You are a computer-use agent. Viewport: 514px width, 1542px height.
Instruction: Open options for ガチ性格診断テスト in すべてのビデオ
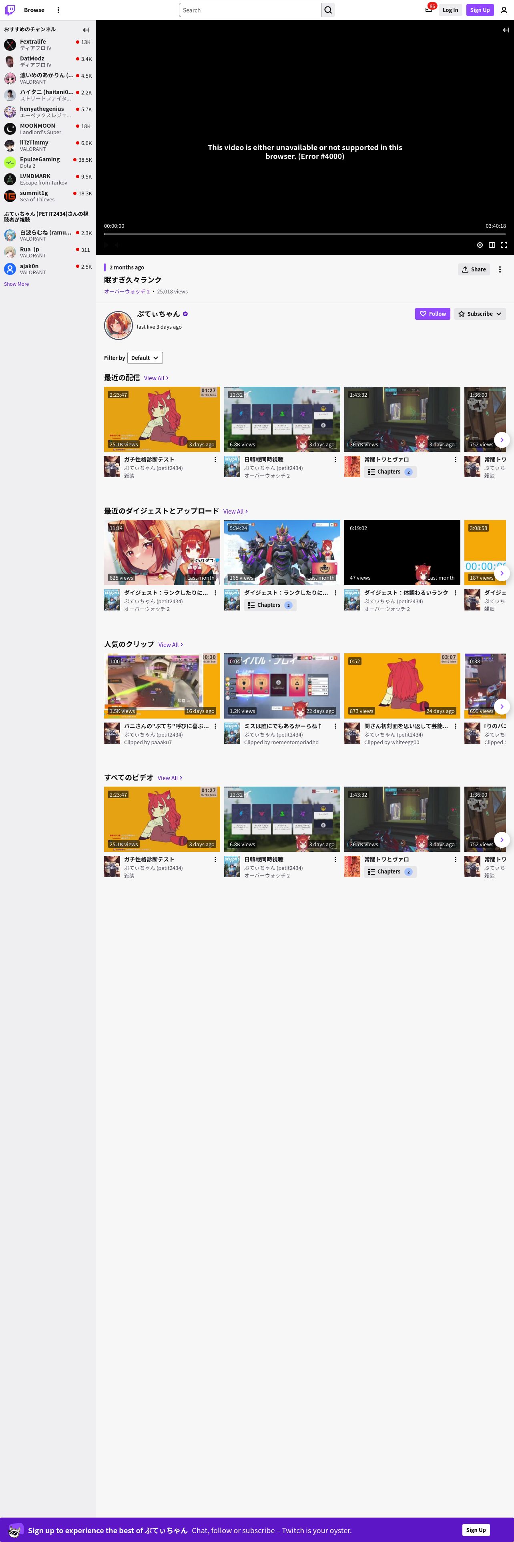click(215, 859)
